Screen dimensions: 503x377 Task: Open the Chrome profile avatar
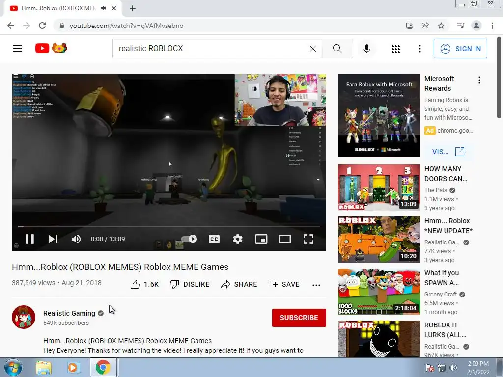pyautogui.click(x=476, y=26)
